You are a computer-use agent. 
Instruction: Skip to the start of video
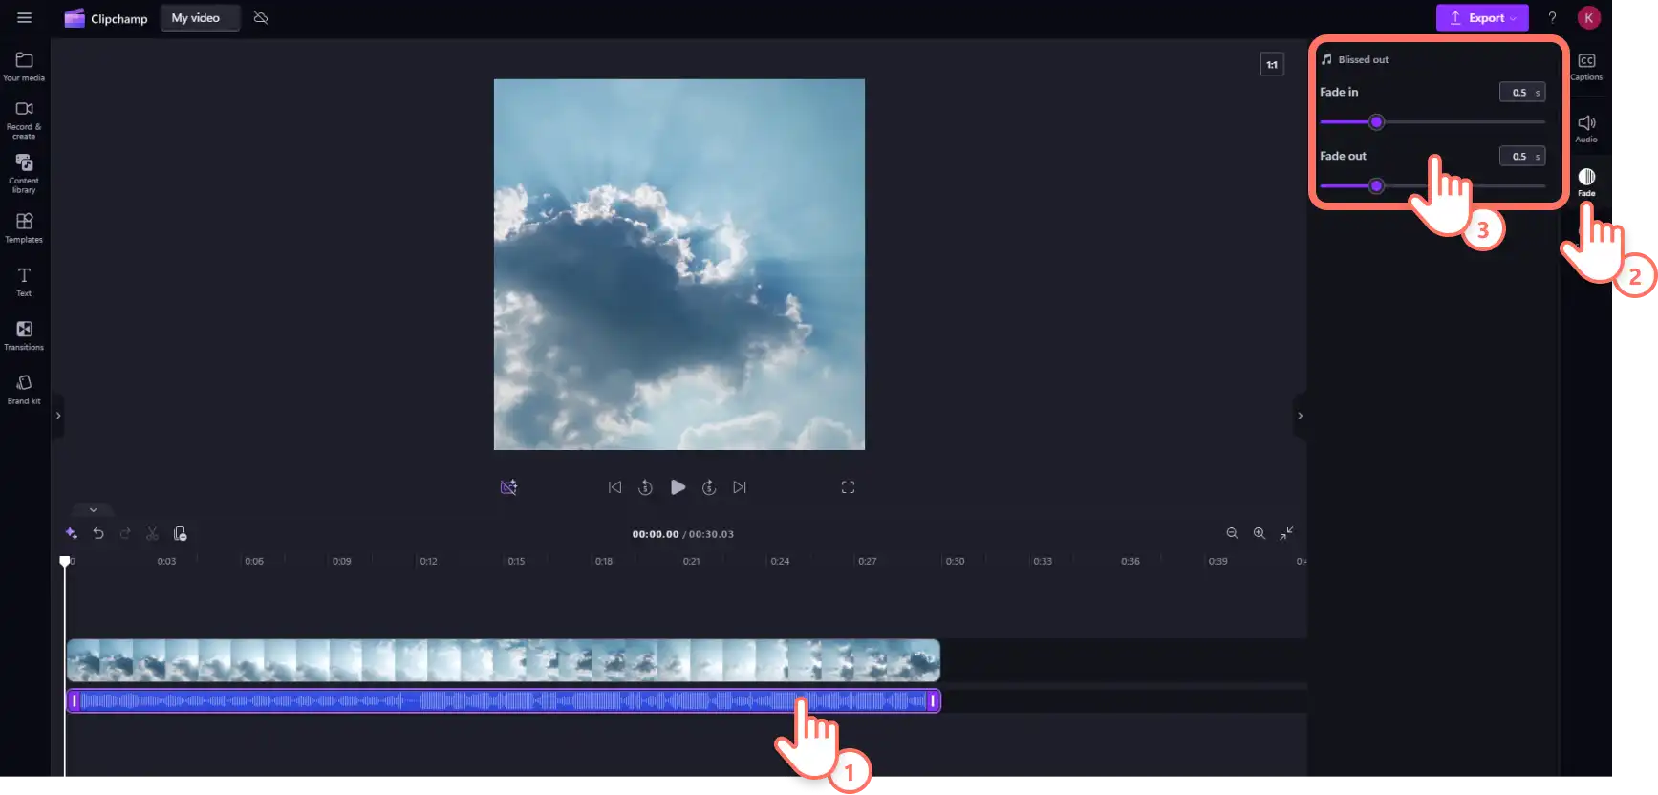click(614, 487)
